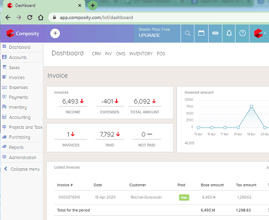Click the 15 Apr chart data point
The width and height of the screenshot is (269, 220).
[198, 128]
